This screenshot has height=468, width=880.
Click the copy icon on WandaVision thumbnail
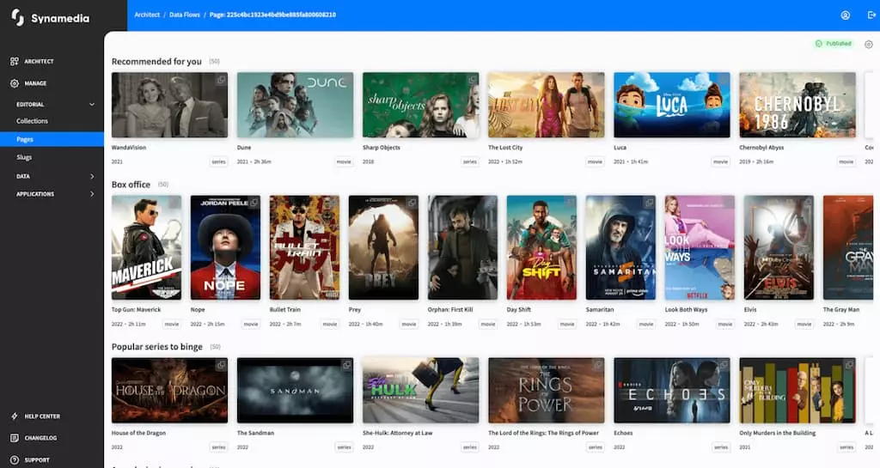tap(221, 80)
